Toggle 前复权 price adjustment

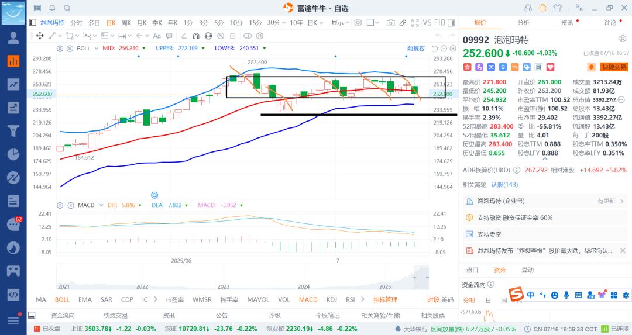click(416, 49)
